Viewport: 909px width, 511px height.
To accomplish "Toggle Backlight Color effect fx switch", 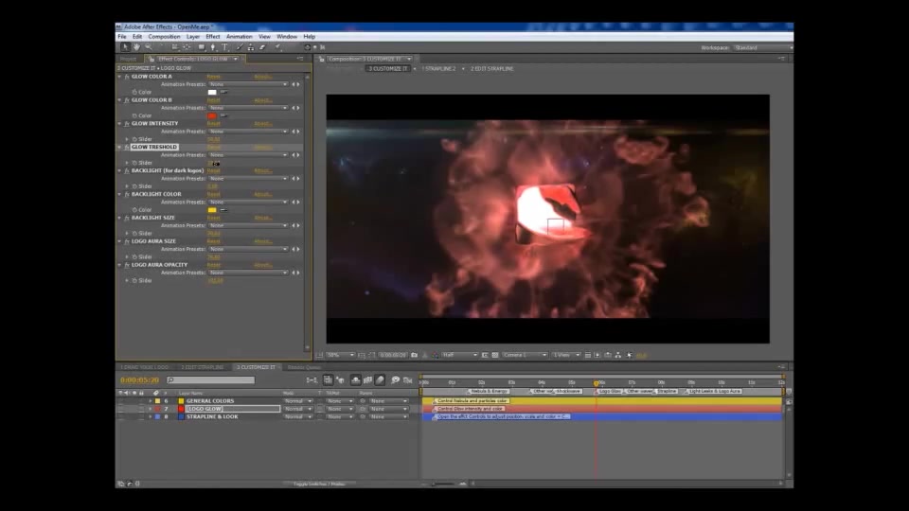I will click(x=126, y=194).
